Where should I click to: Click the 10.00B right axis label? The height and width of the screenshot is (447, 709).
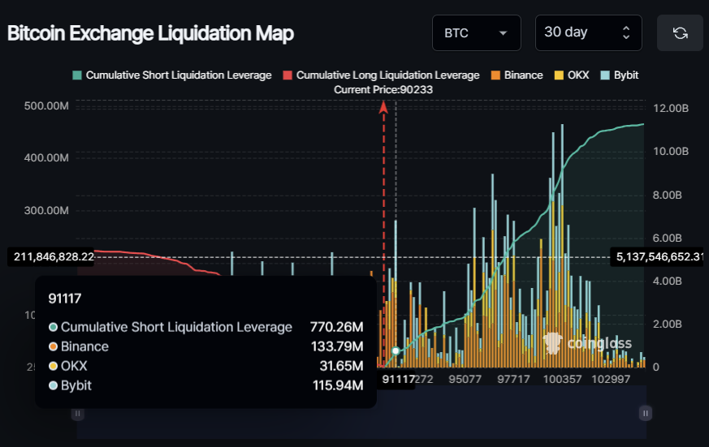[671, 151]
